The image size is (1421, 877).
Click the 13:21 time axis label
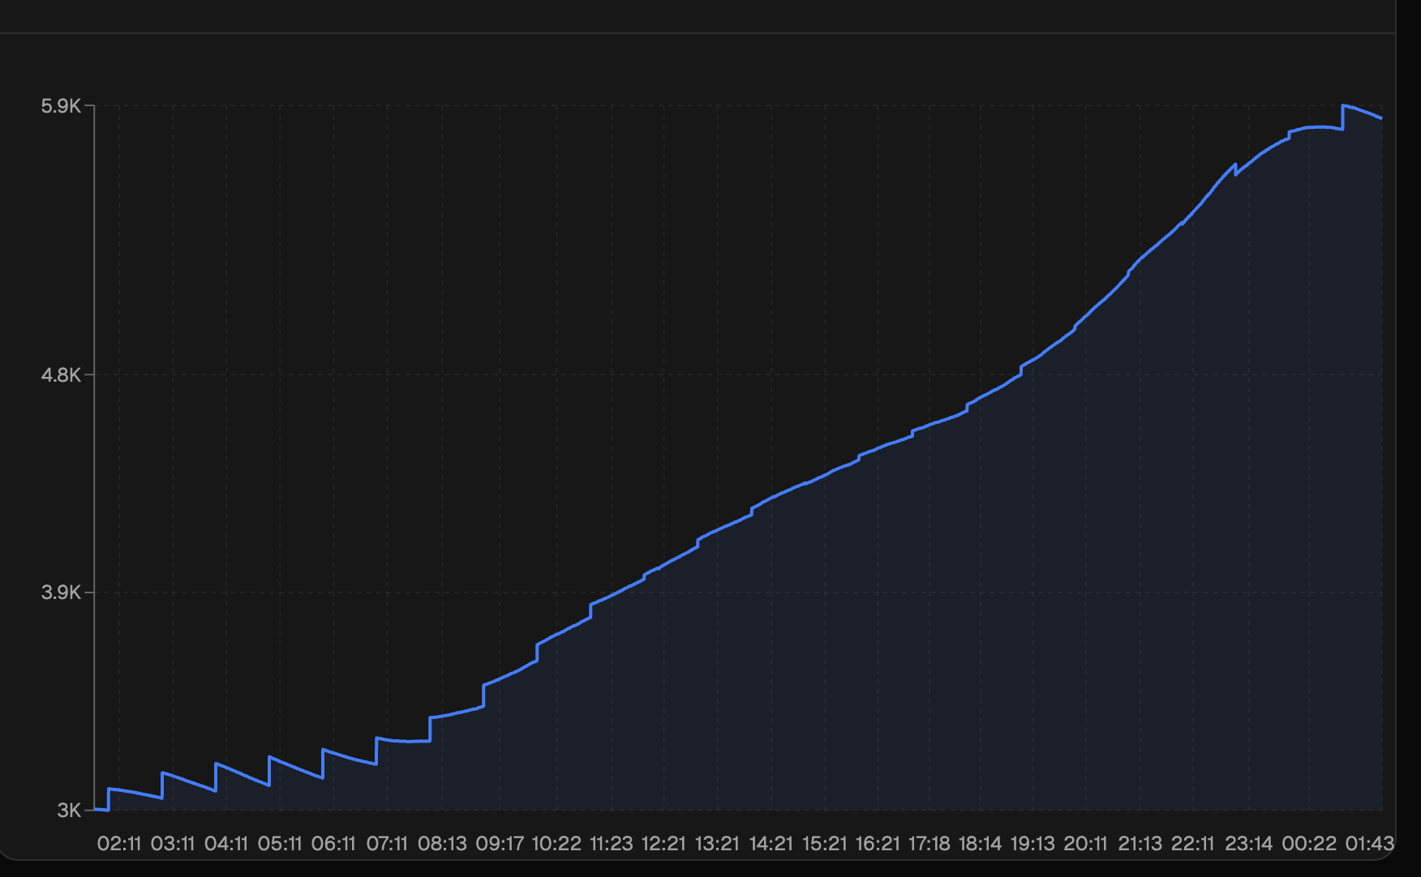coord(717,844)
